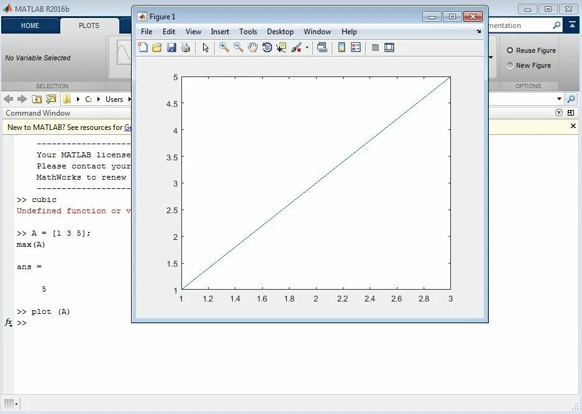Click the Getting Started link in banner
Image resolution: width=582 pixels, height=414 pixels.
coord(128,127)
